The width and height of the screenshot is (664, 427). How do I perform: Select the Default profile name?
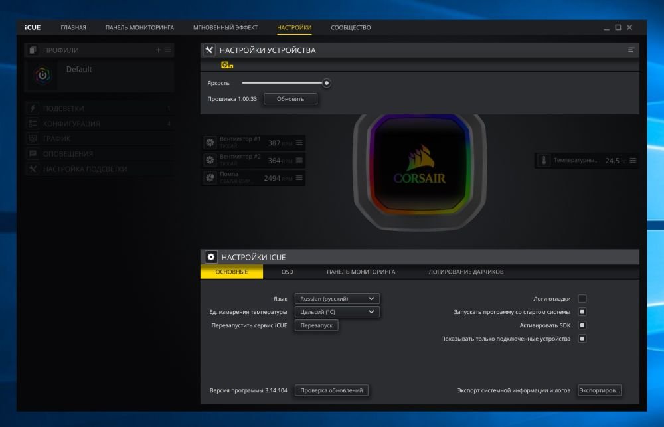(79, 69)
